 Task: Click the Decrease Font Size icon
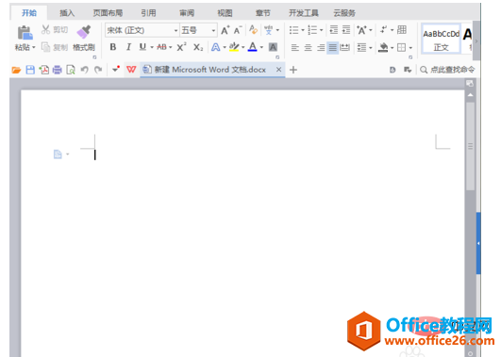click(238, 30)
